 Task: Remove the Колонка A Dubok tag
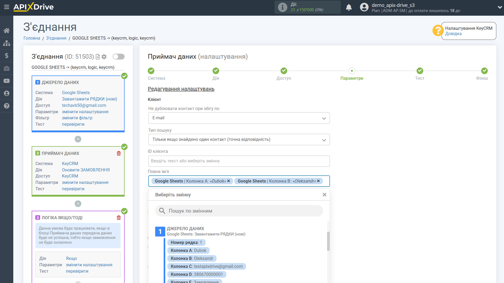pos(228,181)
